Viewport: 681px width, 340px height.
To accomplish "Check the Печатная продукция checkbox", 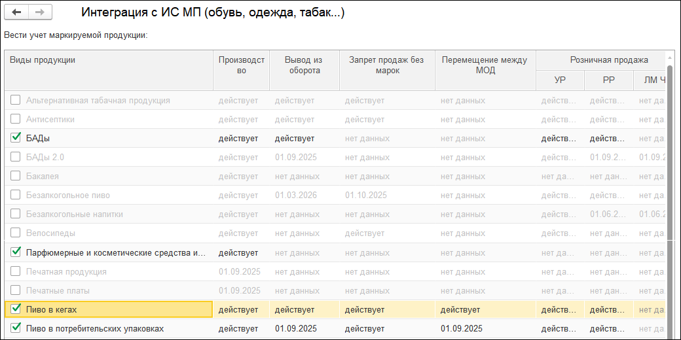I will pos(16,271).
